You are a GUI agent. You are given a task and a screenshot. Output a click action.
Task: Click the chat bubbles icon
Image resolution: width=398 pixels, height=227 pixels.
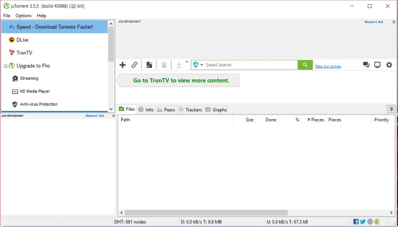pos(366,65)
